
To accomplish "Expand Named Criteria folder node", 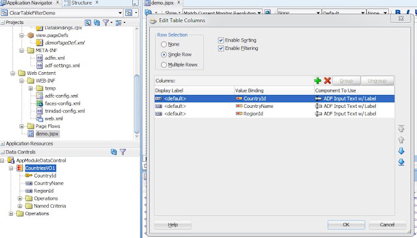I will (x=20, y=206).
